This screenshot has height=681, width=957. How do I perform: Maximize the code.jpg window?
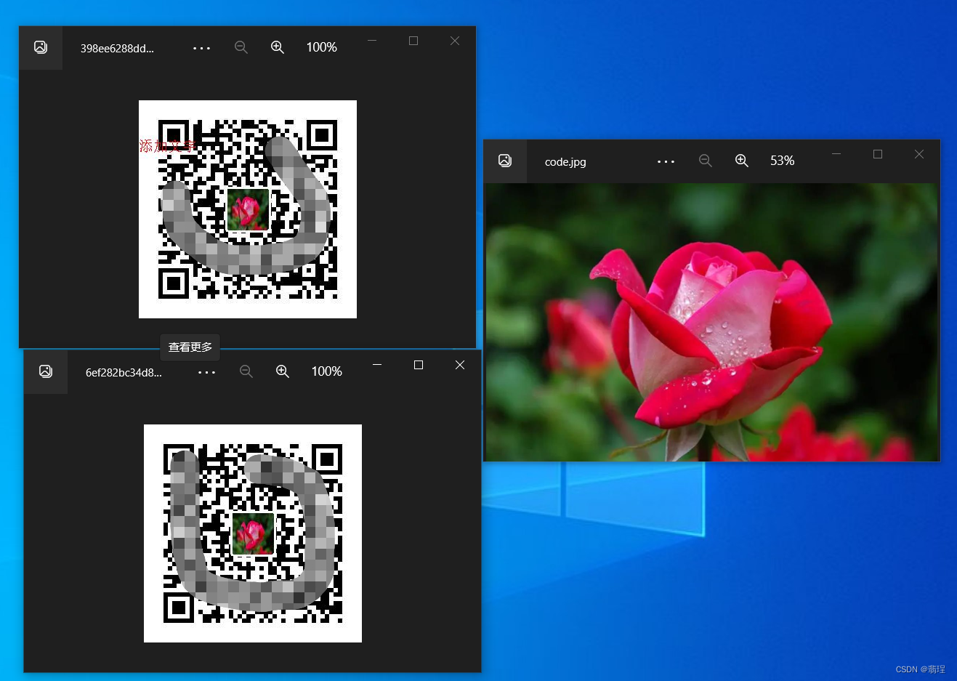click(x=878, y=154)
